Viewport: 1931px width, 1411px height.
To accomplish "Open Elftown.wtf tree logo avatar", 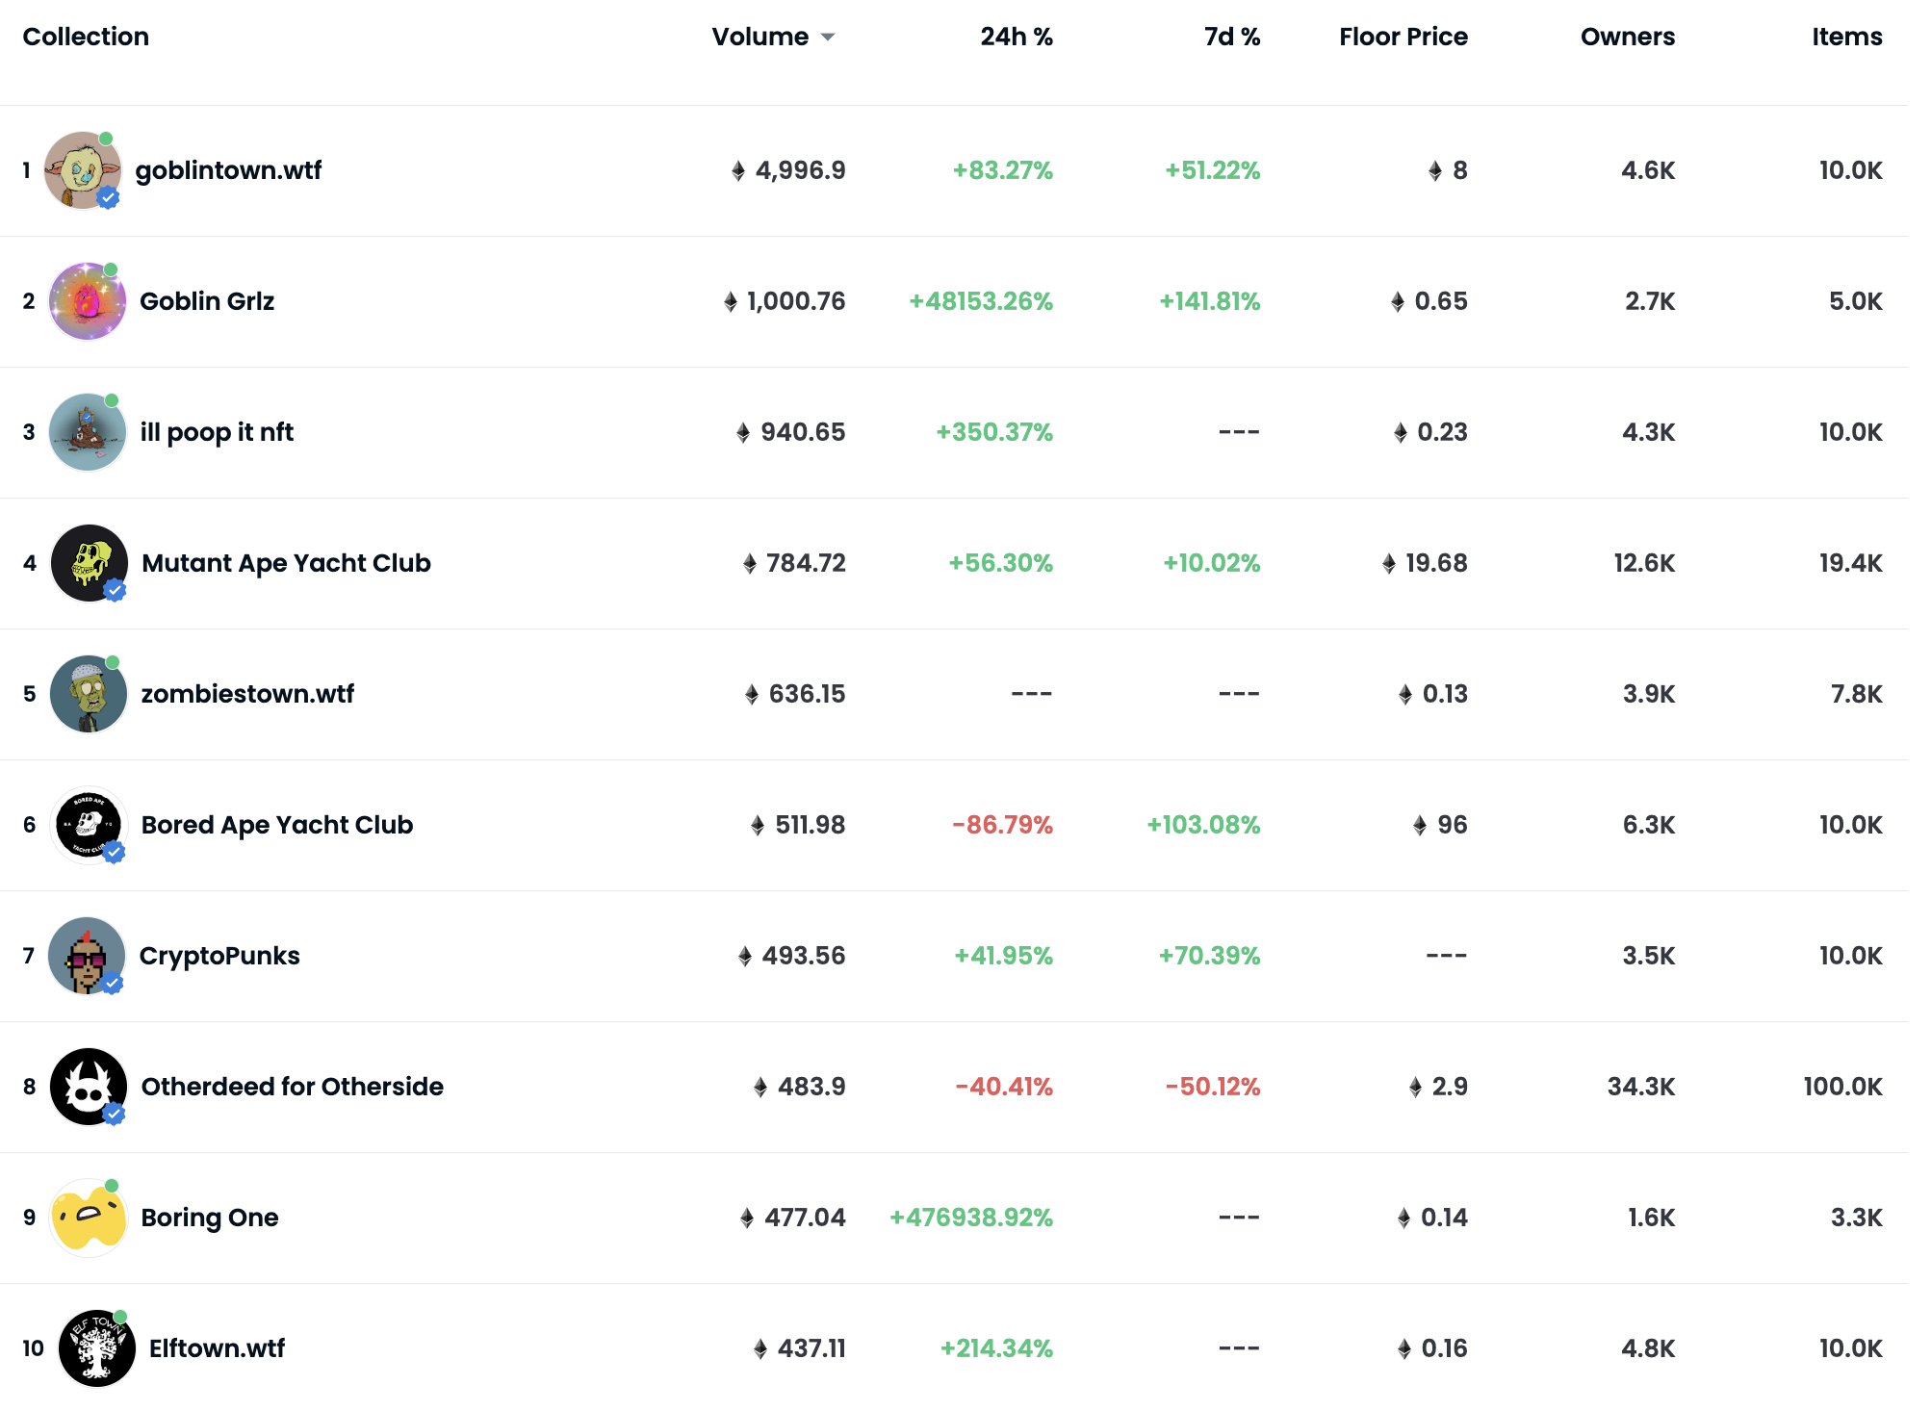I will click(x=97, y=1348).
